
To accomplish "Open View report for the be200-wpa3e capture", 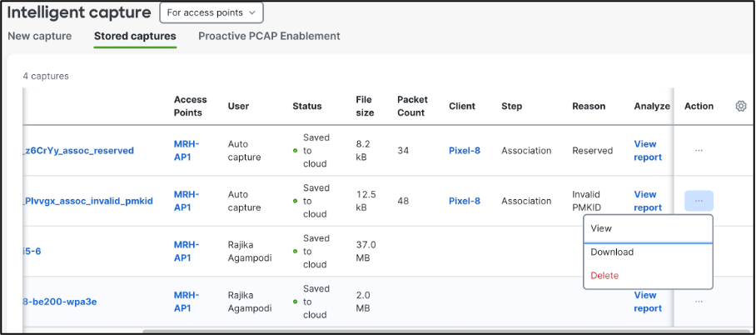I will pos(647,302).
